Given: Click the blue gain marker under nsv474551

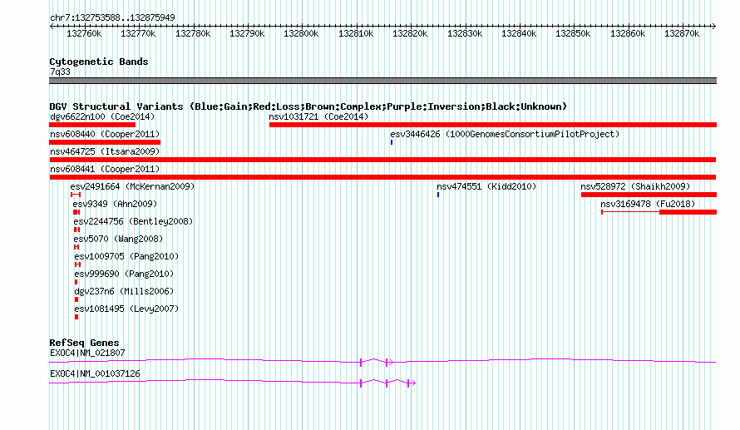Looking at the screenshot, I should click(438, 195).
